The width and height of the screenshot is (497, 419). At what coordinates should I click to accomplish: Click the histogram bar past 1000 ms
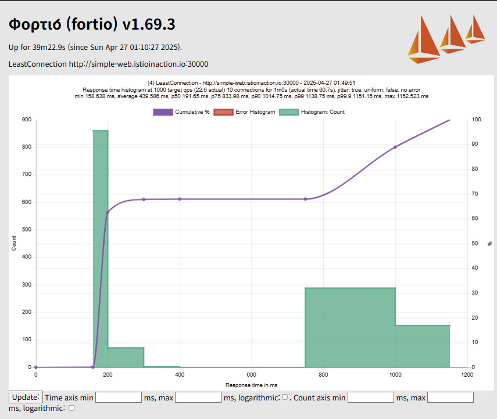pos(423,346)
